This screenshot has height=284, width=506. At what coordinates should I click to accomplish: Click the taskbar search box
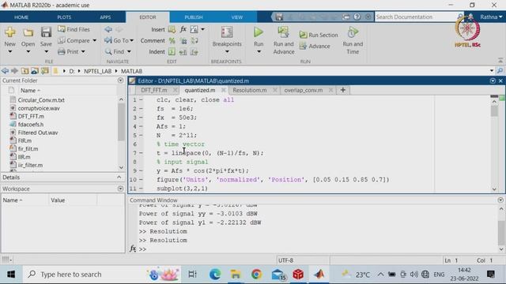pos(102,275)
